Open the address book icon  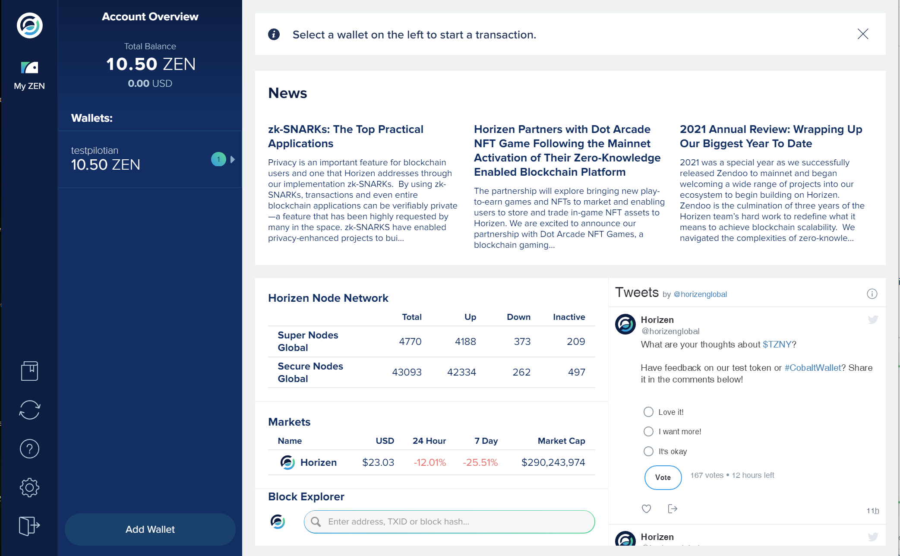click(29, 370)
